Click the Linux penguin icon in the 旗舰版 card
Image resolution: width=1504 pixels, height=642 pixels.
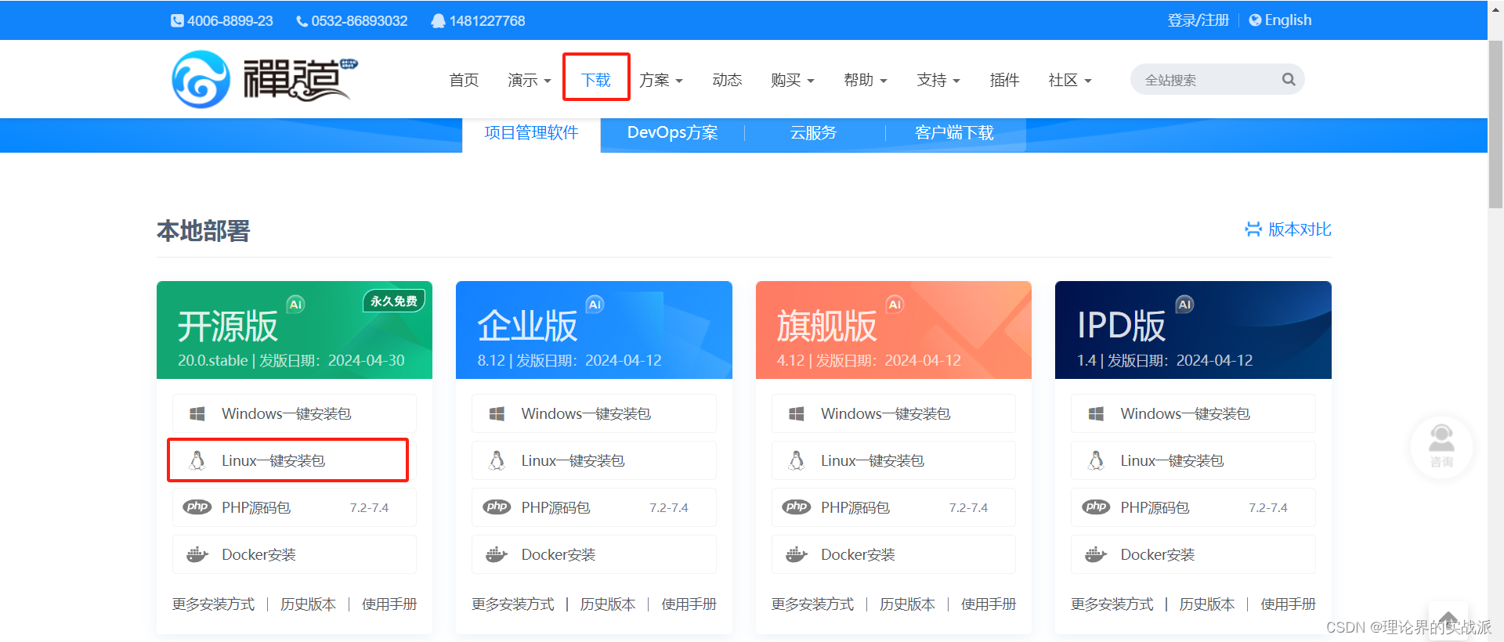(797, 460)
